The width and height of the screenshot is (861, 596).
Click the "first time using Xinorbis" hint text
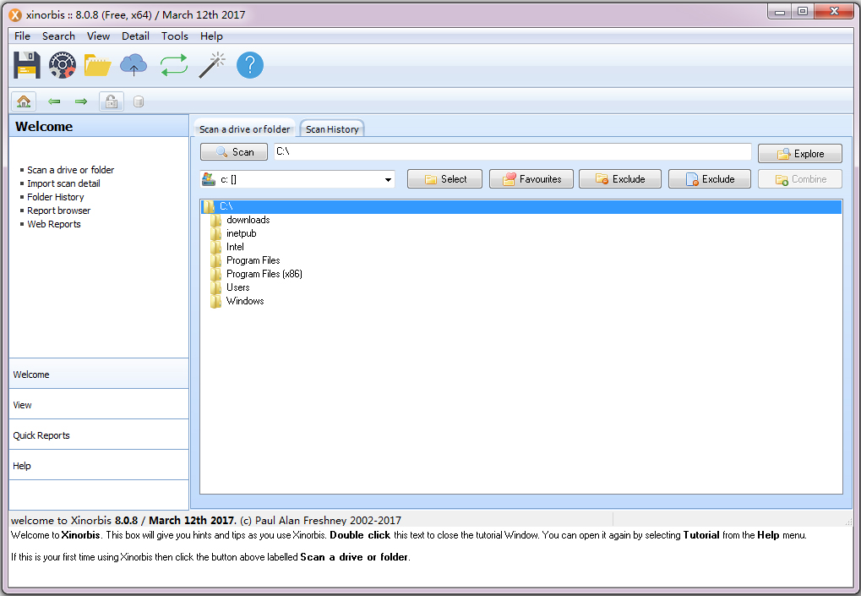coord(210,557)
